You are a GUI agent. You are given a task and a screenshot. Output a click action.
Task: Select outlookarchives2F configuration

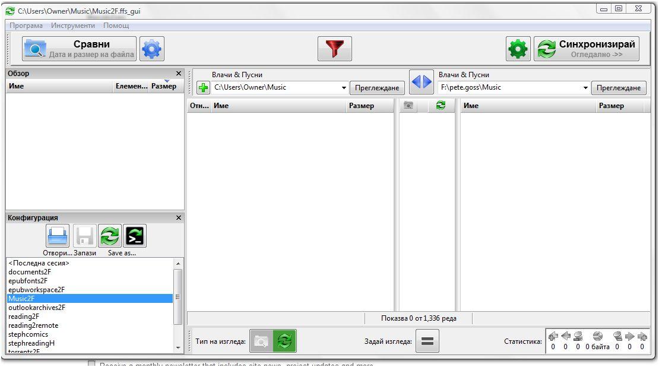[x=90, y=307]
